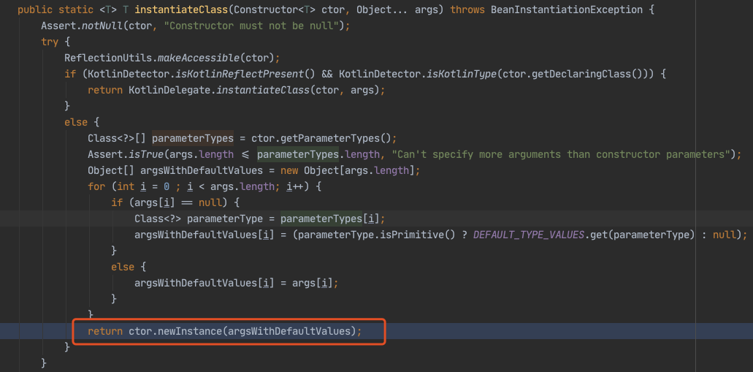Click parameterType variable in Class<?> declaration

point(225,219)
